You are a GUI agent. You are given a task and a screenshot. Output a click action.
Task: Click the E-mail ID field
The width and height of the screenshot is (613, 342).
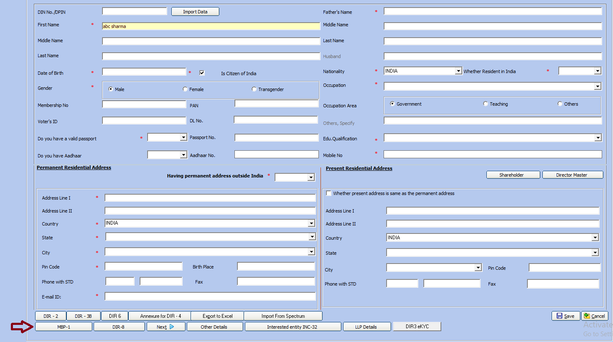click(210, 296)
